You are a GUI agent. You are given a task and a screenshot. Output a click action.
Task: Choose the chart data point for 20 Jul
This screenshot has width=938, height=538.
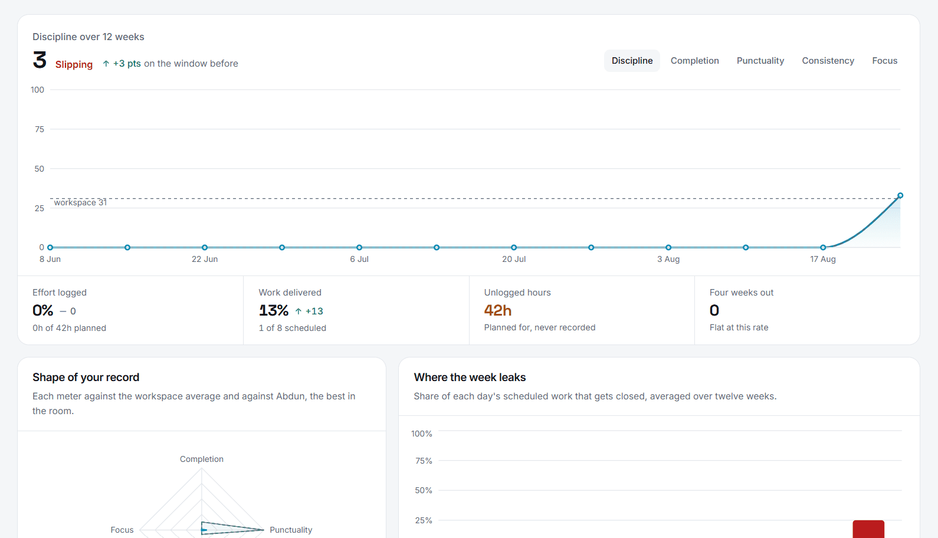tap(514, 248)
